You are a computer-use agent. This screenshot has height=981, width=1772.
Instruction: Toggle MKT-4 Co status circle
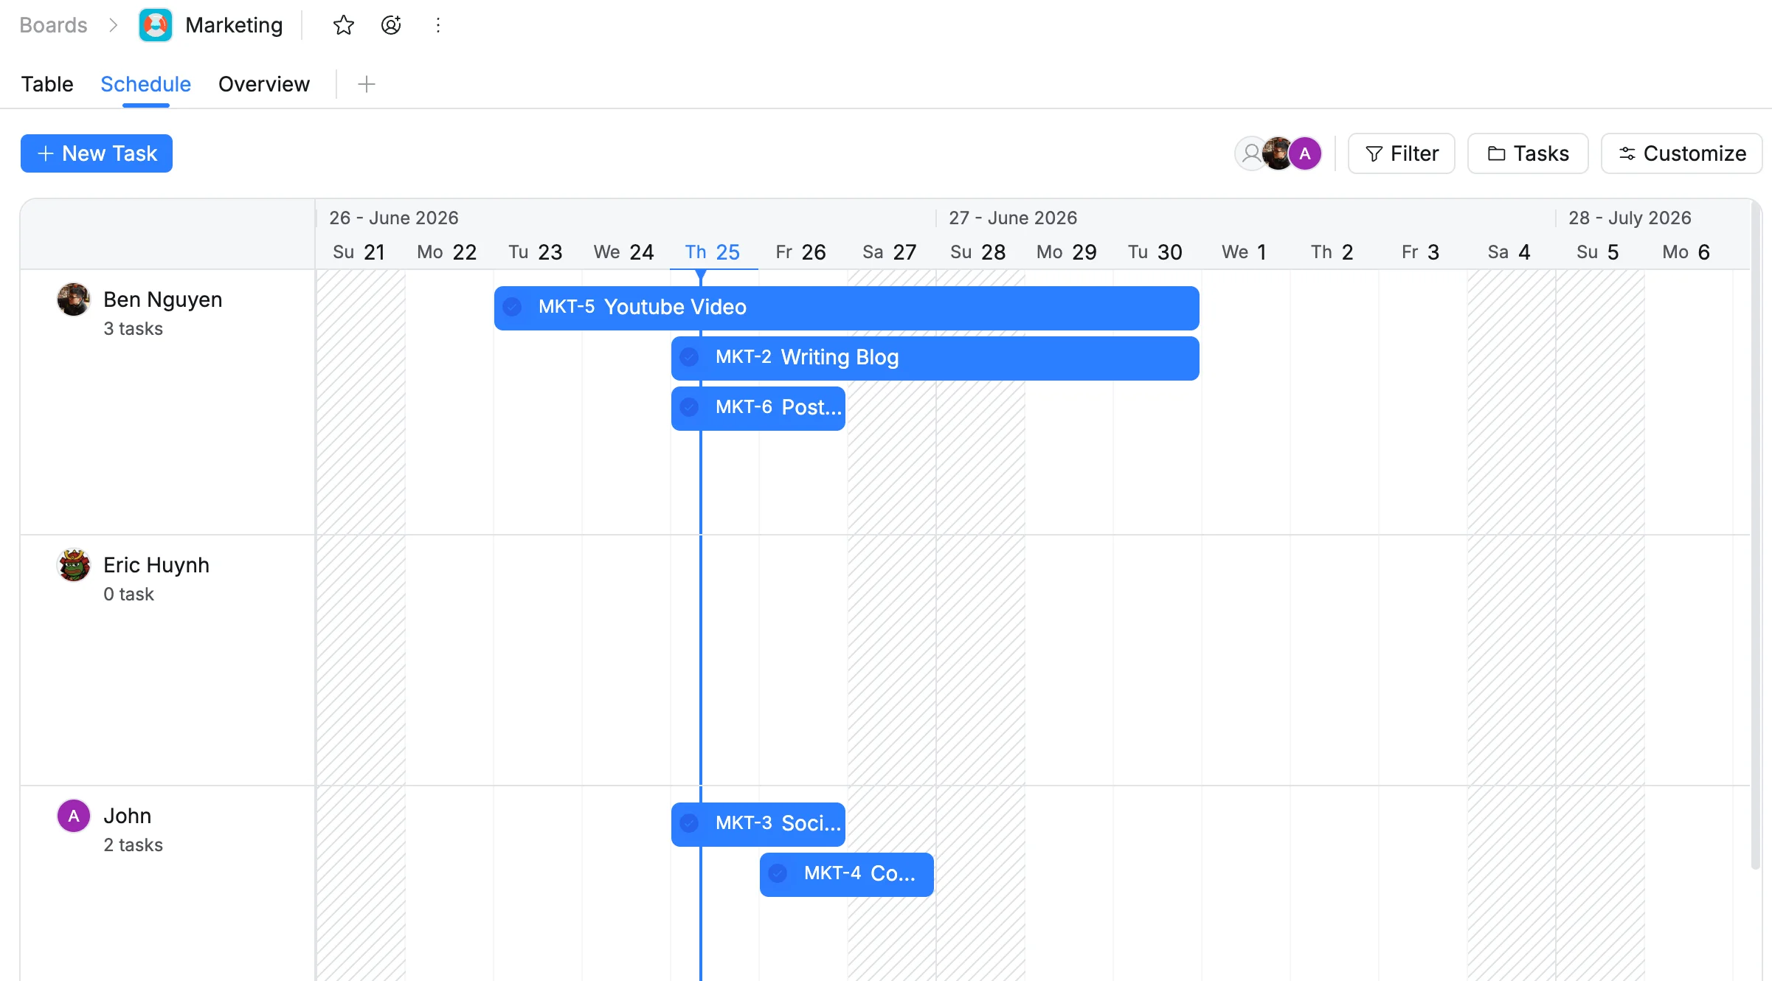pos(778,873)
